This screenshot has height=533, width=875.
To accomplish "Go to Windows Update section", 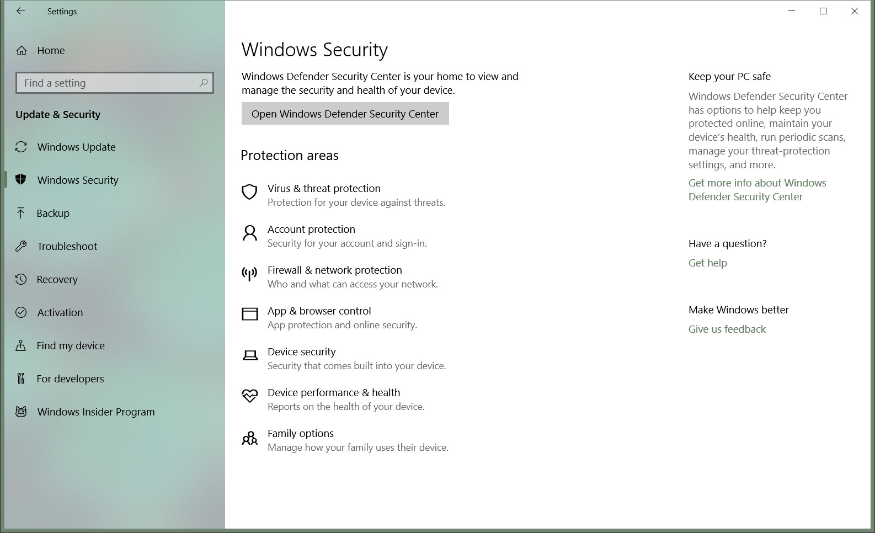I will pos(76,147).
